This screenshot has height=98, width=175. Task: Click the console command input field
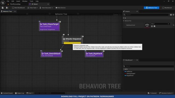pos(50,93)
